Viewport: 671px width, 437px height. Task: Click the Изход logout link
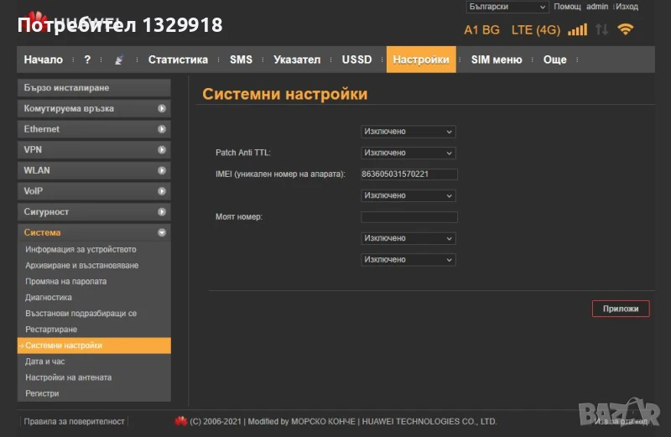(x=627, y=7)
